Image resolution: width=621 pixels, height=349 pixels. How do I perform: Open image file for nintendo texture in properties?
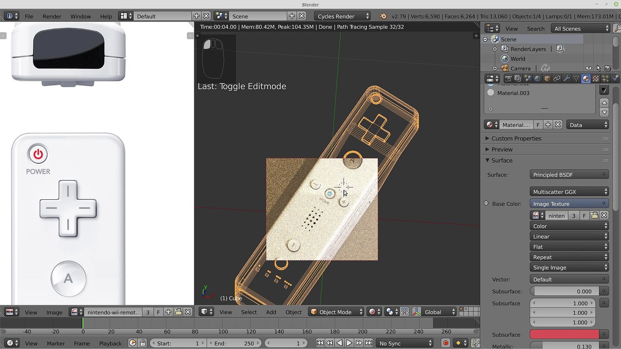594,215
